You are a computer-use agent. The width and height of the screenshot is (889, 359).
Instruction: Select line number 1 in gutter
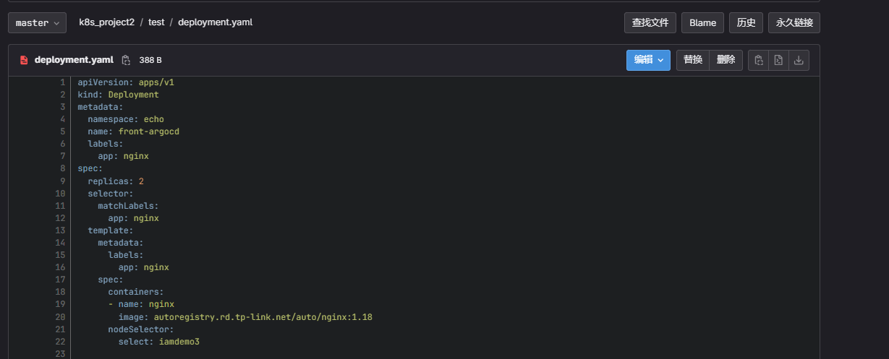63,82
